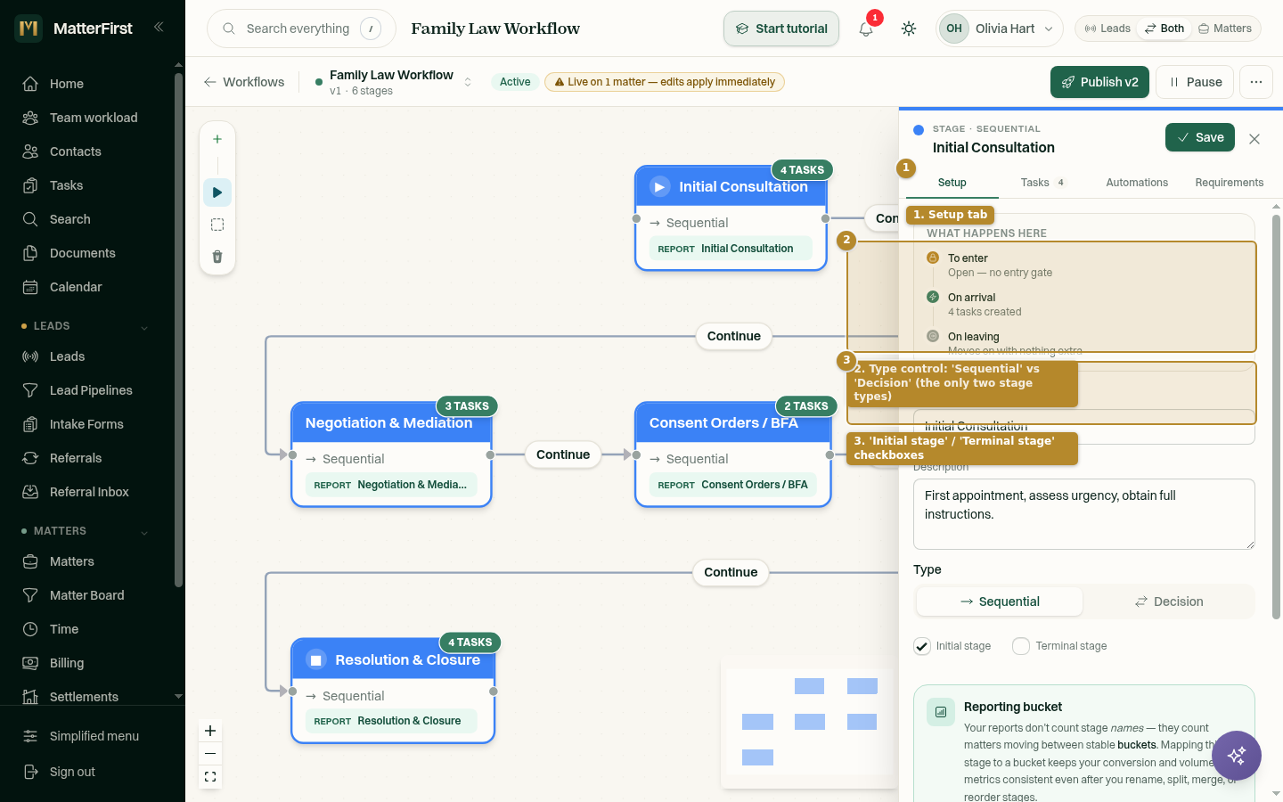Viewport: 1283px width, 802px height.
Task: Click the add stage plus icon
Action: (217, 139)
